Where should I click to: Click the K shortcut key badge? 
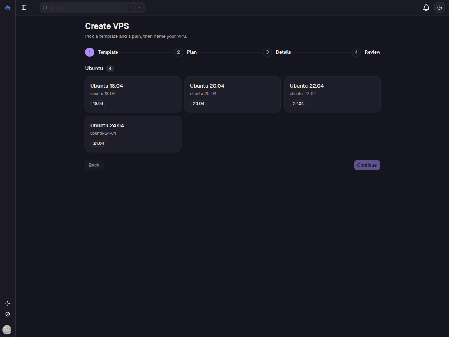click(x=140, y=7)
